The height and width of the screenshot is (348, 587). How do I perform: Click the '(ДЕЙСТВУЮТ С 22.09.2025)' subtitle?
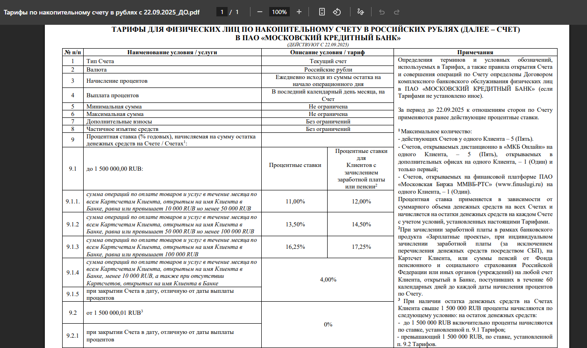coord(317,45)
